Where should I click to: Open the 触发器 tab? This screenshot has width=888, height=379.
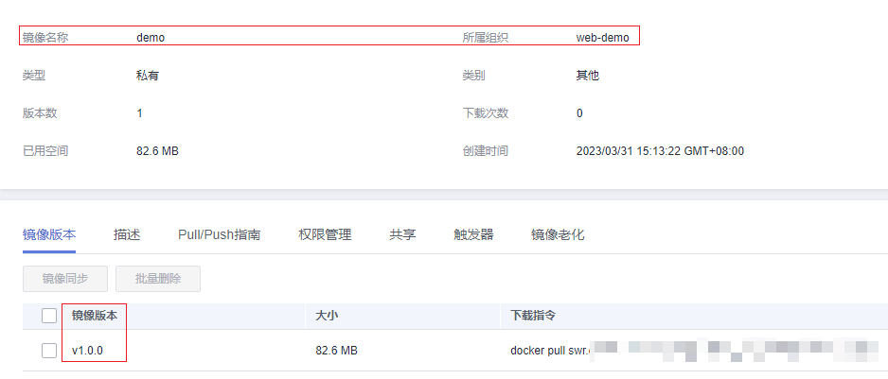(473, 234)
